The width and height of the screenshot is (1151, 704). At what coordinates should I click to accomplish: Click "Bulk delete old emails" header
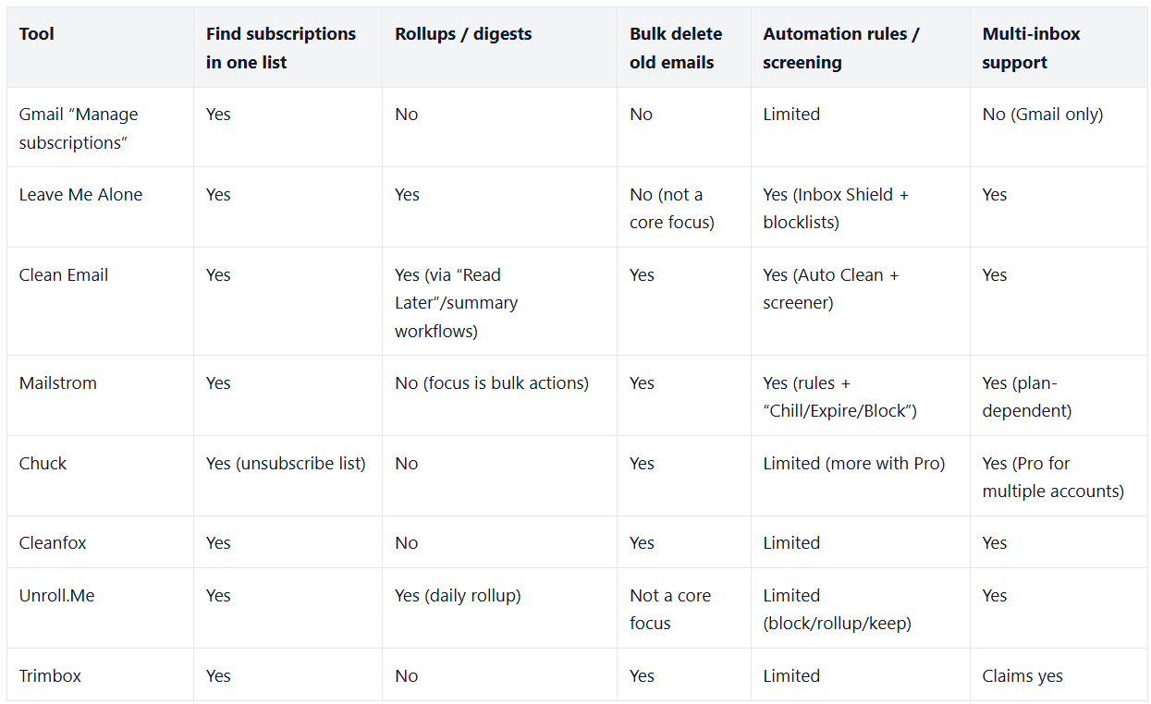(676, 48)
